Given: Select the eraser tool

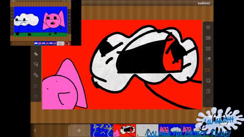Looking at the screenshot, I should 36,54.
